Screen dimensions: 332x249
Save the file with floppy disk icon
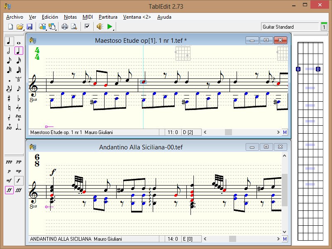29,27
